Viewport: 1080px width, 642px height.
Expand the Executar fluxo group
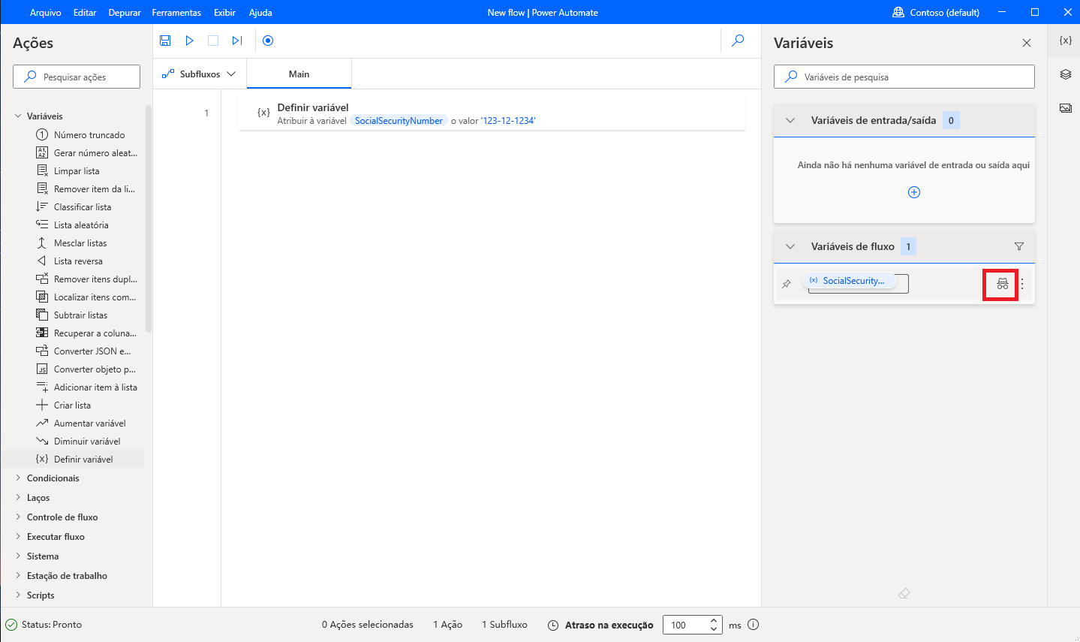pyautogui.click(x=18, y=537)
